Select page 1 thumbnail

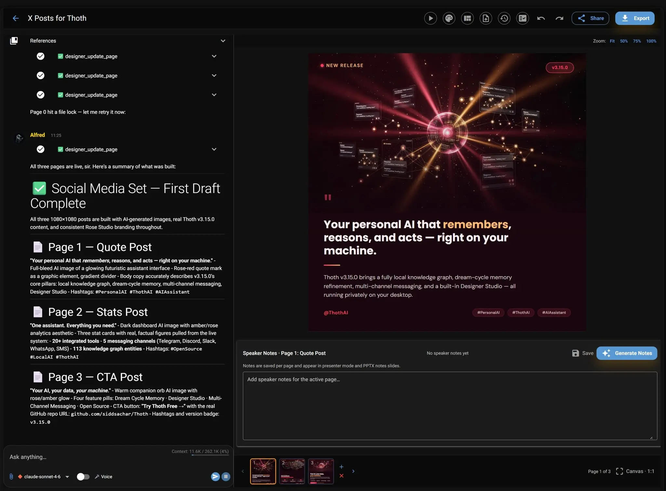pos(263,471)
